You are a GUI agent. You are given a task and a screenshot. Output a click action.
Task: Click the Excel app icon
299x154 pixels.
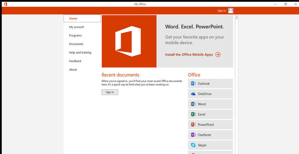click(x=193, y=114)
